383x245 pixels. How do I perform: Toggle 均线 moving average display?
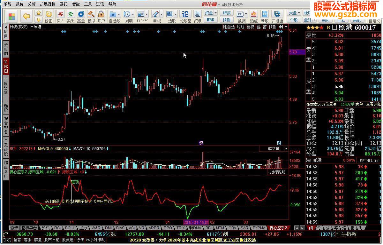coord(240,27)
